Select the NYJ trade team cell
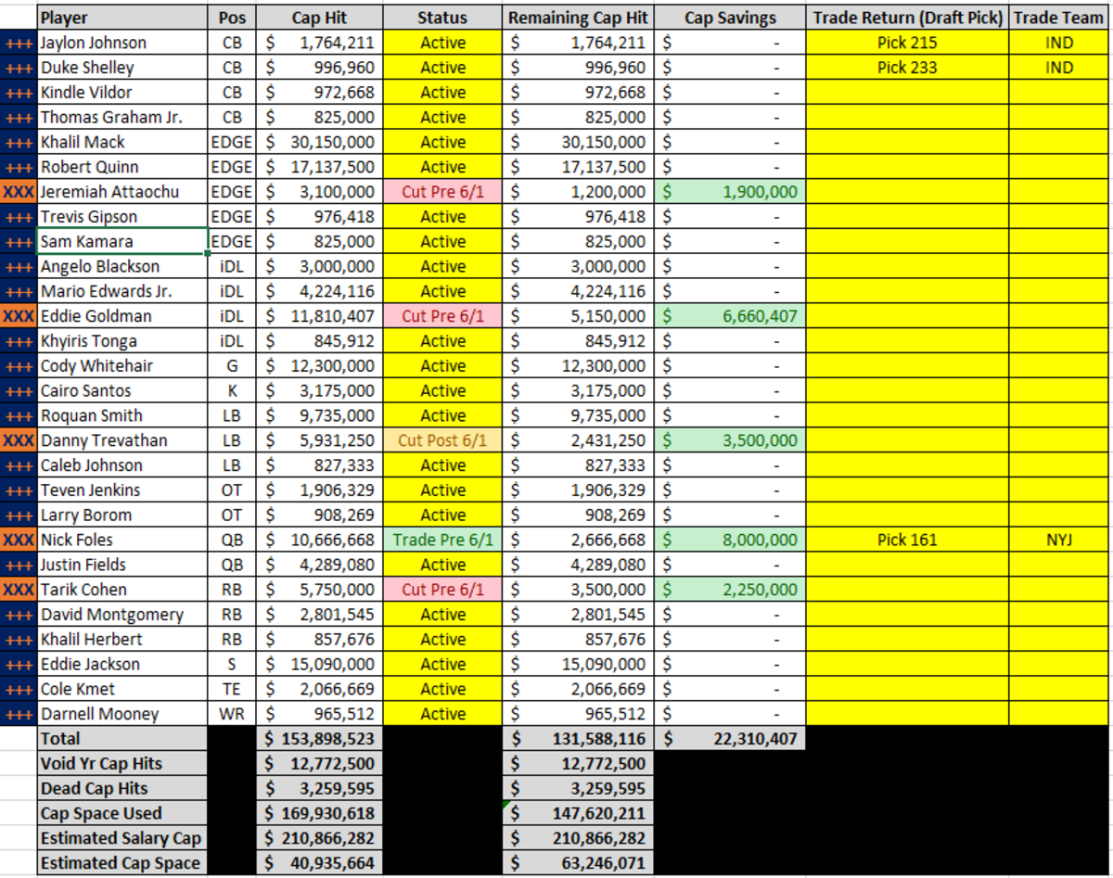 tap(1058, 540)
